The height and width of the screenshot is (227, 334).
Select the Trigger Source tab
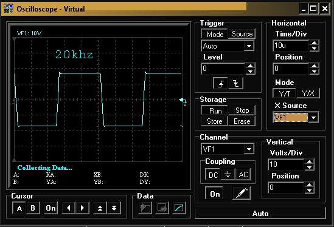(x=242, y=34)
